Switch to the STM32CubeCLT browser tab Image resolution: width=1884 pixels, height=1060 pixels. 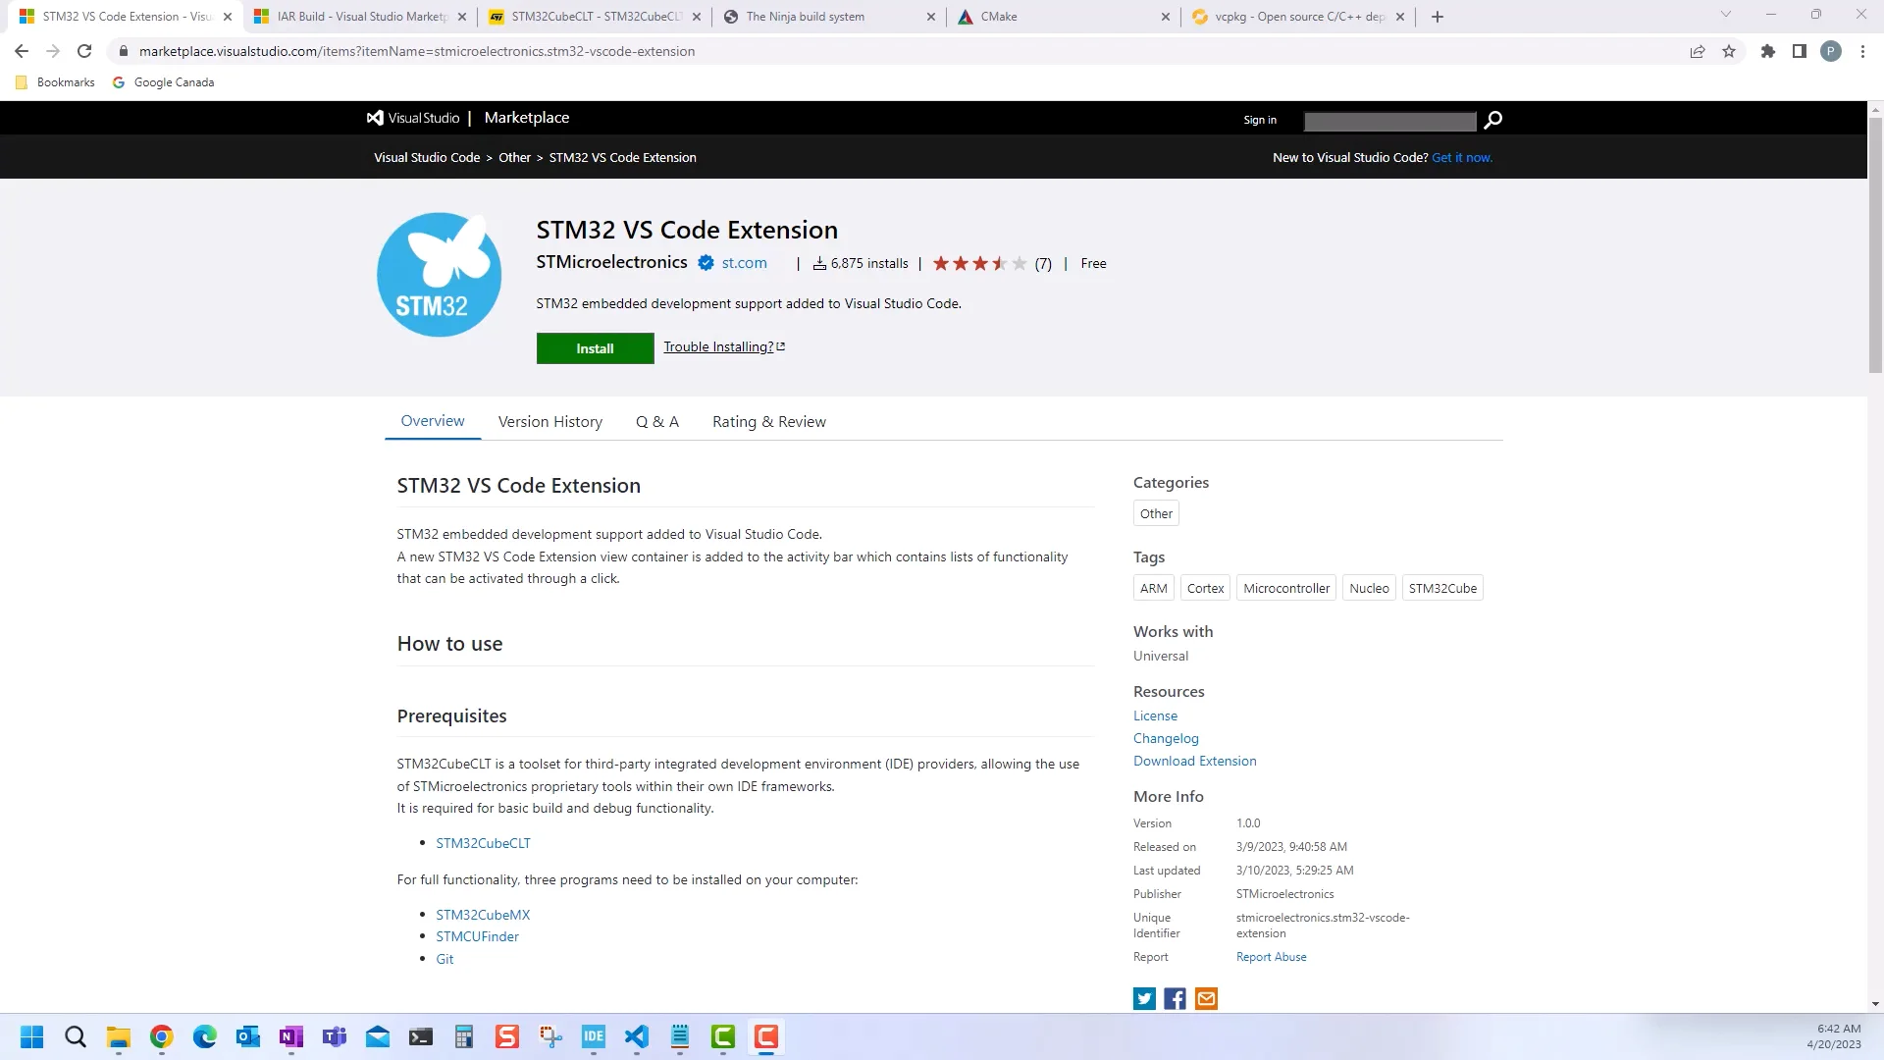pyautogui.click(x=596, y=17)
